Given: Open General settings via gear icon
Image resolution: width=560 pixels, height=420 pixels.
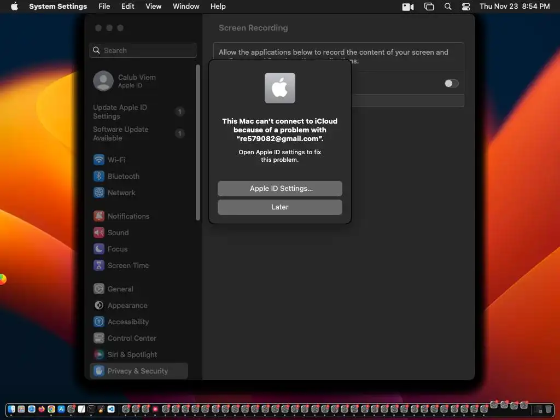Looking at the screenshot, I should point(99,289).
